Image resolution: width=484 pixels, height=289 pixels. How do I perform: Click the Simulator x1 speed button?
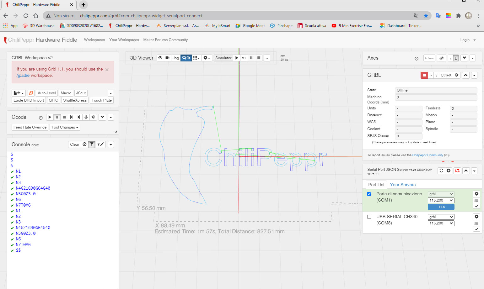coord(244,58)
